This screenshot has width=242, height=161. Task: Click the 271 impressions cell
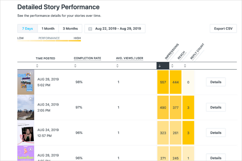163,154
